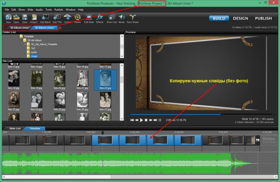Select thumbnail foto-24.jpg
The height and width of the screenshot is (182, 280).
pos(36,101)
